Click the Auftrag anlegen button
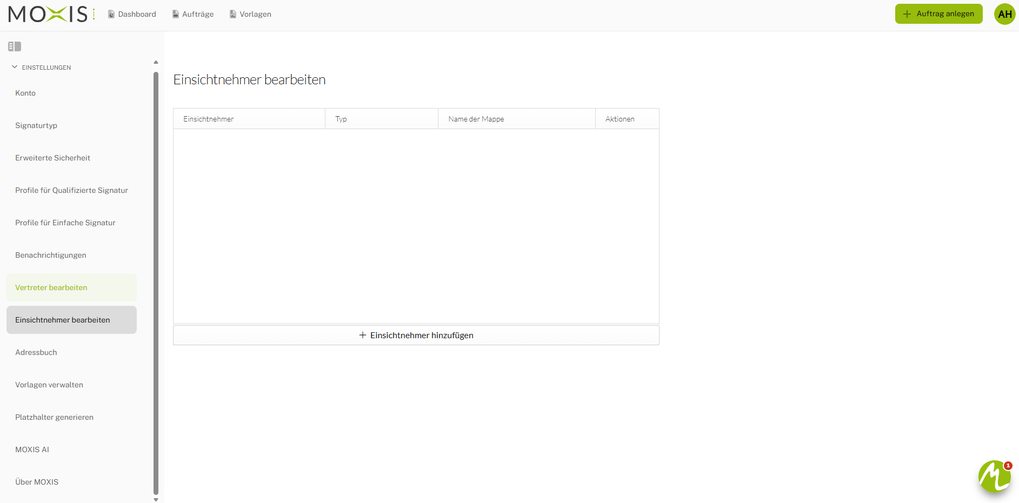Screen dimensions: 1019x503 click(x=938, y=14)
